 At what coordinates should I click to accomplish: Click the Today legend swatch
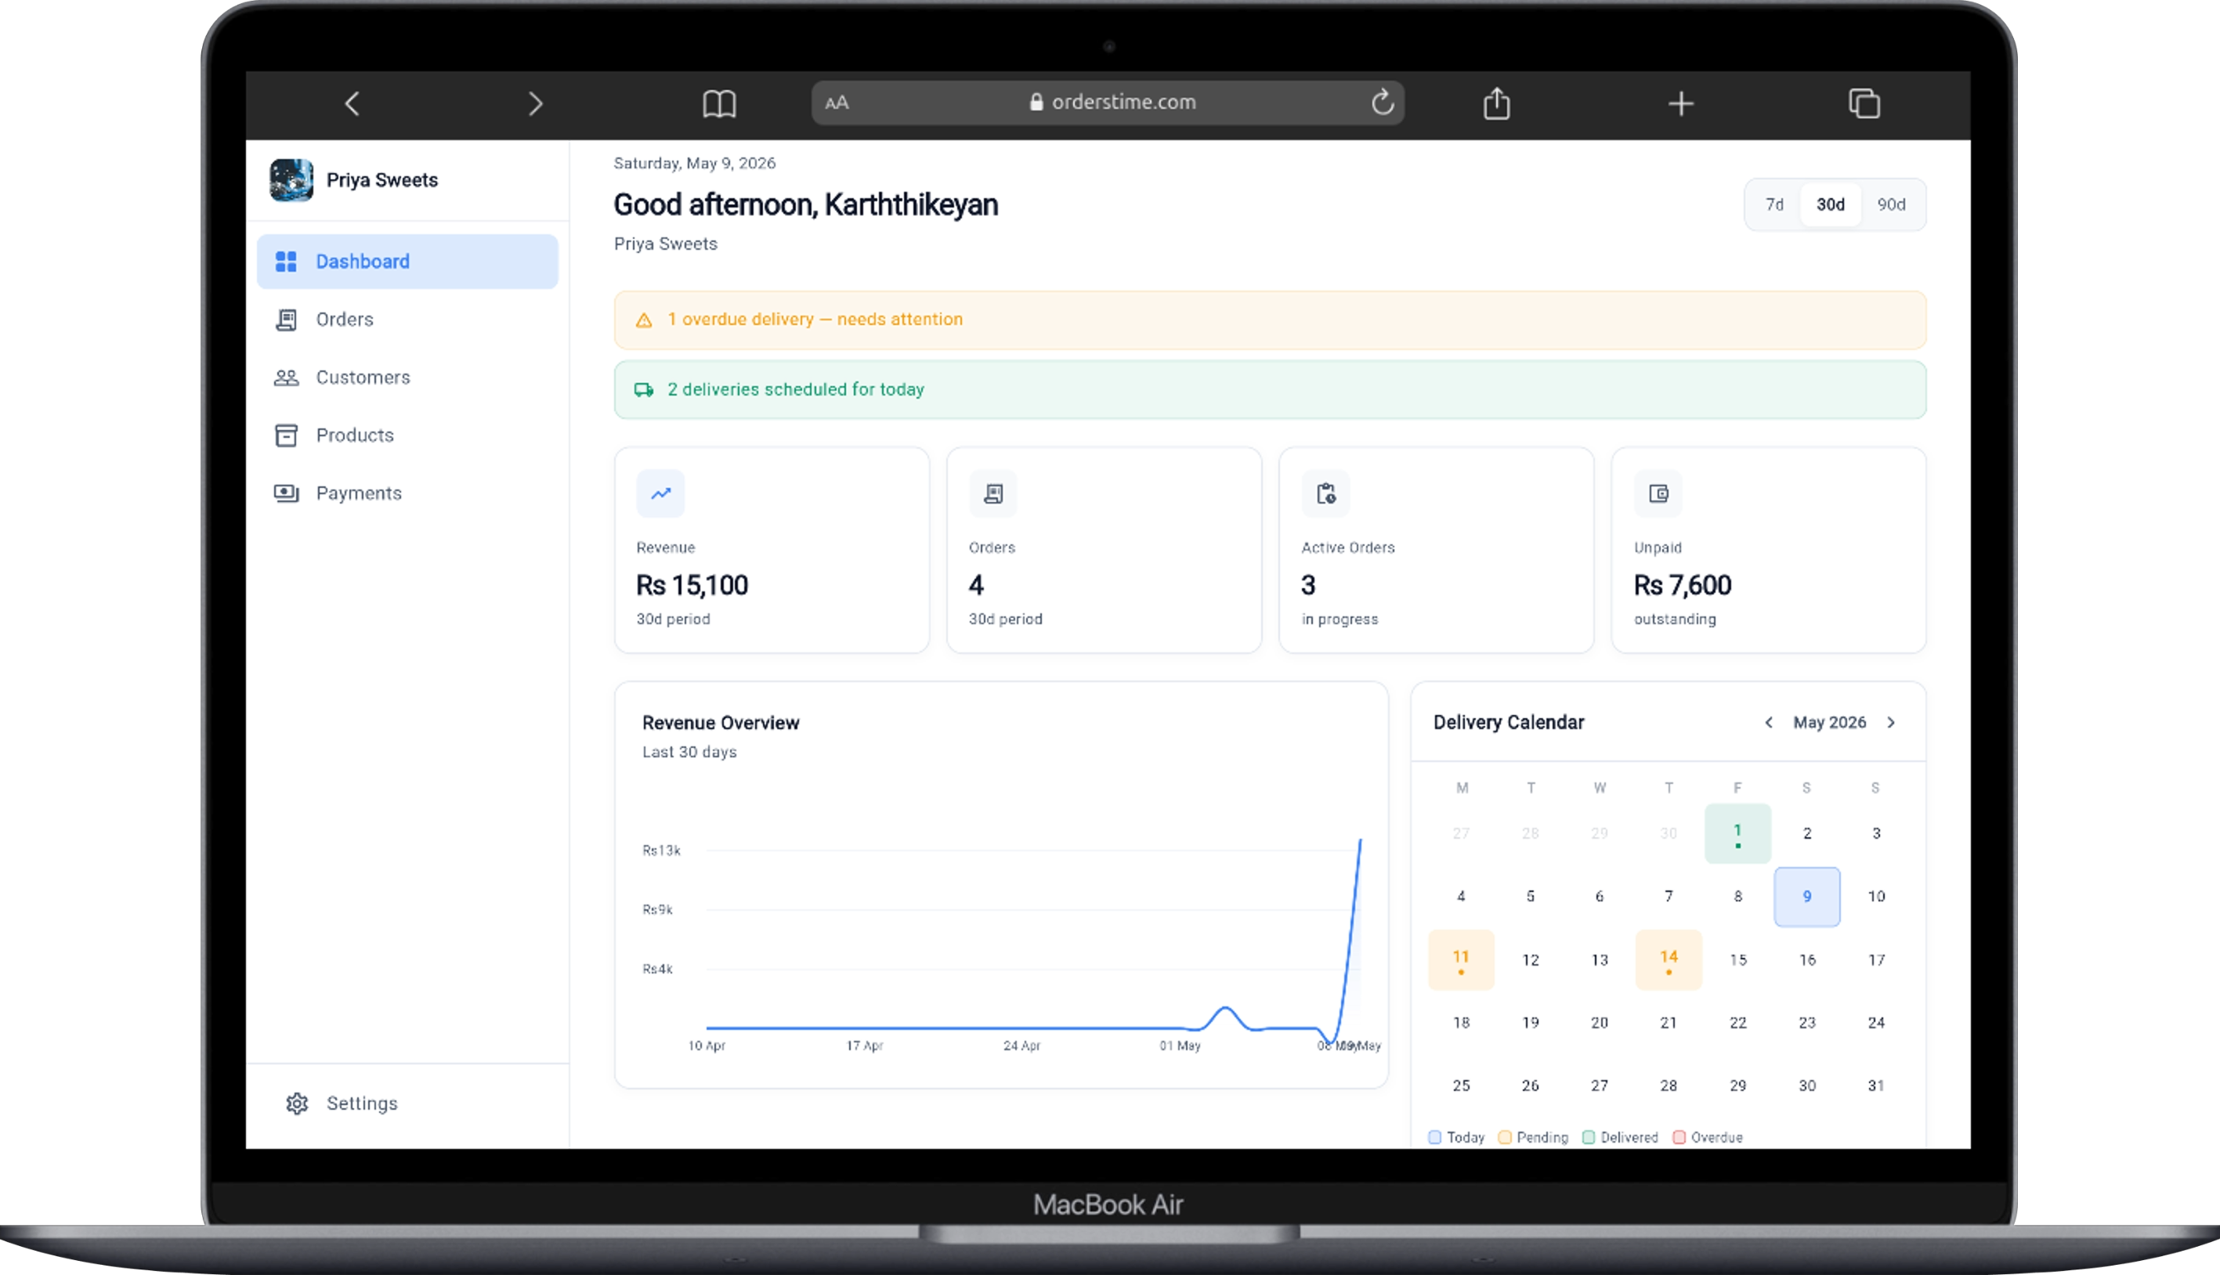click(x=1434, y=1137)
